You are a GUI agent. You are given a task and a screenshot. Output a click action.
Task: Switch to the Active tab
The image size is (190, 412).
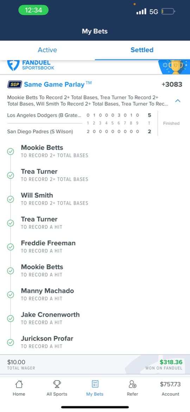[47, 50]
